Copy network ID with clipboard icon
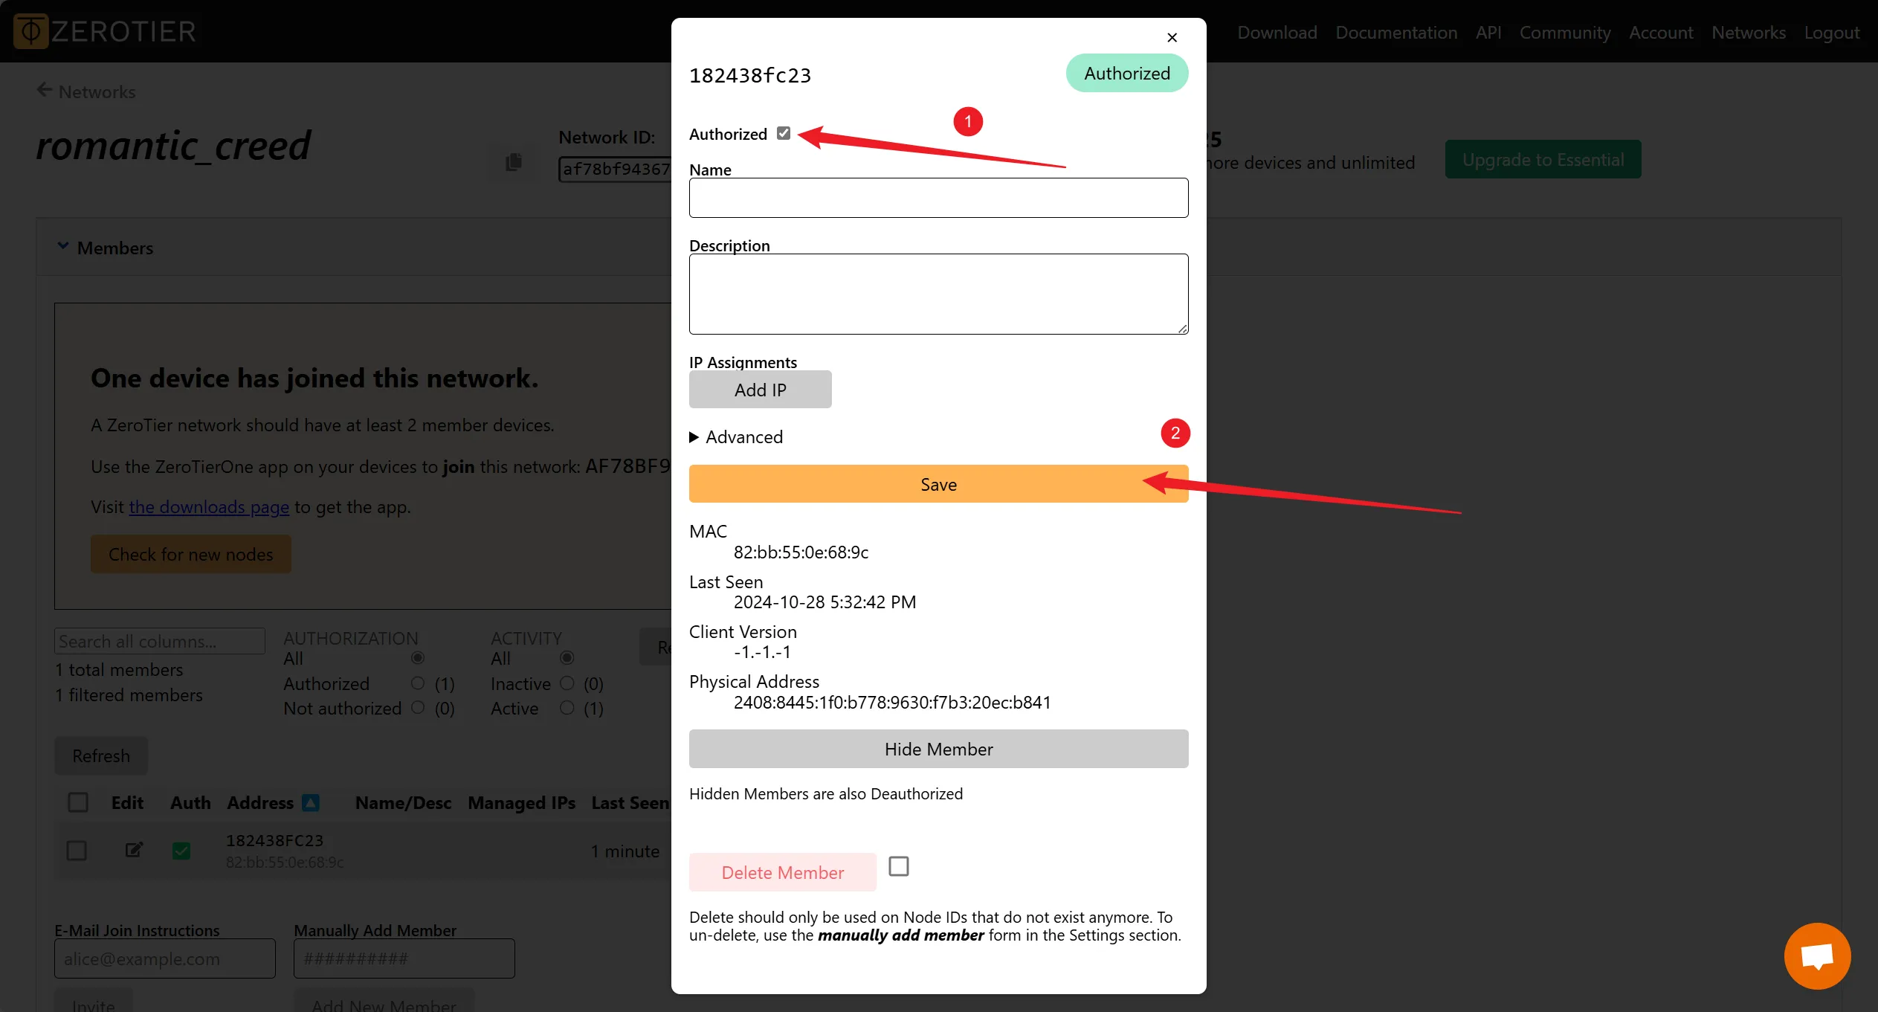1878x1012 pixels. [513, 162]
